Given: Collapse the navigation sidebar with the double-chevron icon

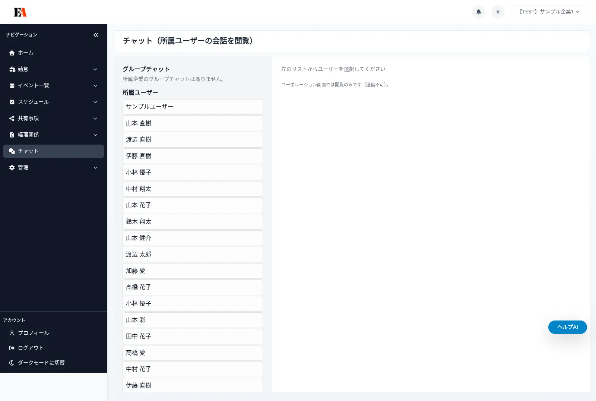Looking at the screenshot, I should click(x=96, y=35).
